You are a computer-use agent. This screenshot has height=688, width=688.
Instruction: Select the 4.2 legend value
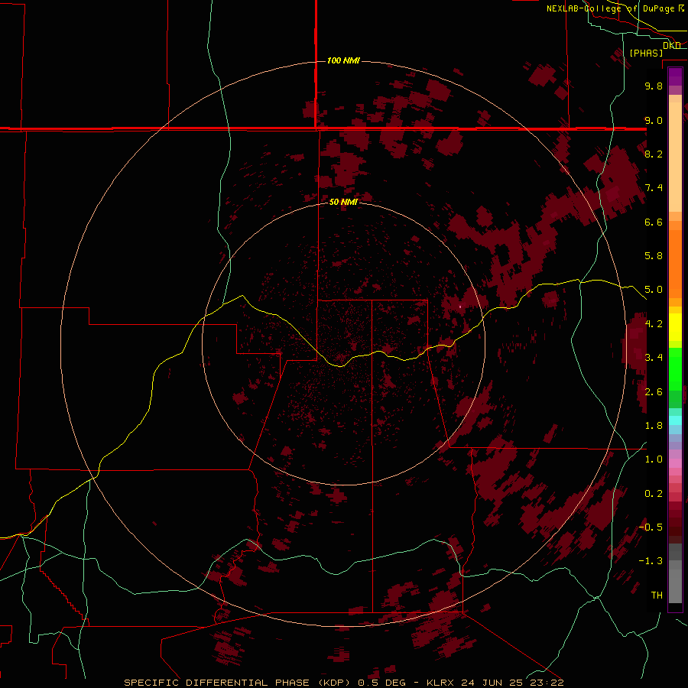[654, 324]
